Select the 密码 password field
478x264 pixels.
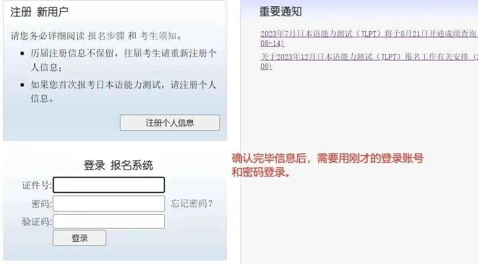coord(109,204)
